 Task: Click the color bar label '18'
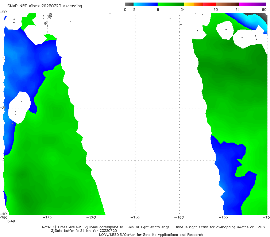(x=157, y=10)
